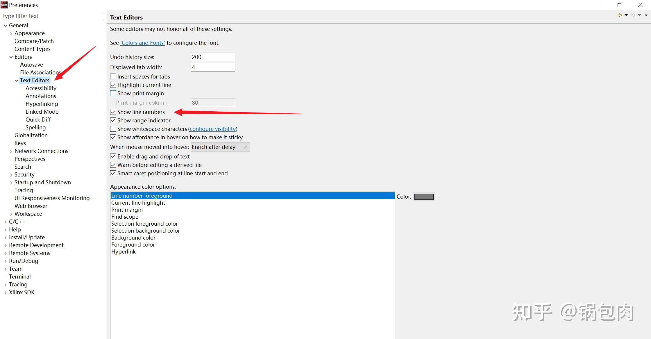Screen dimensions: 651x339
Task: Close the Preferences window
Action: [640, 5]
